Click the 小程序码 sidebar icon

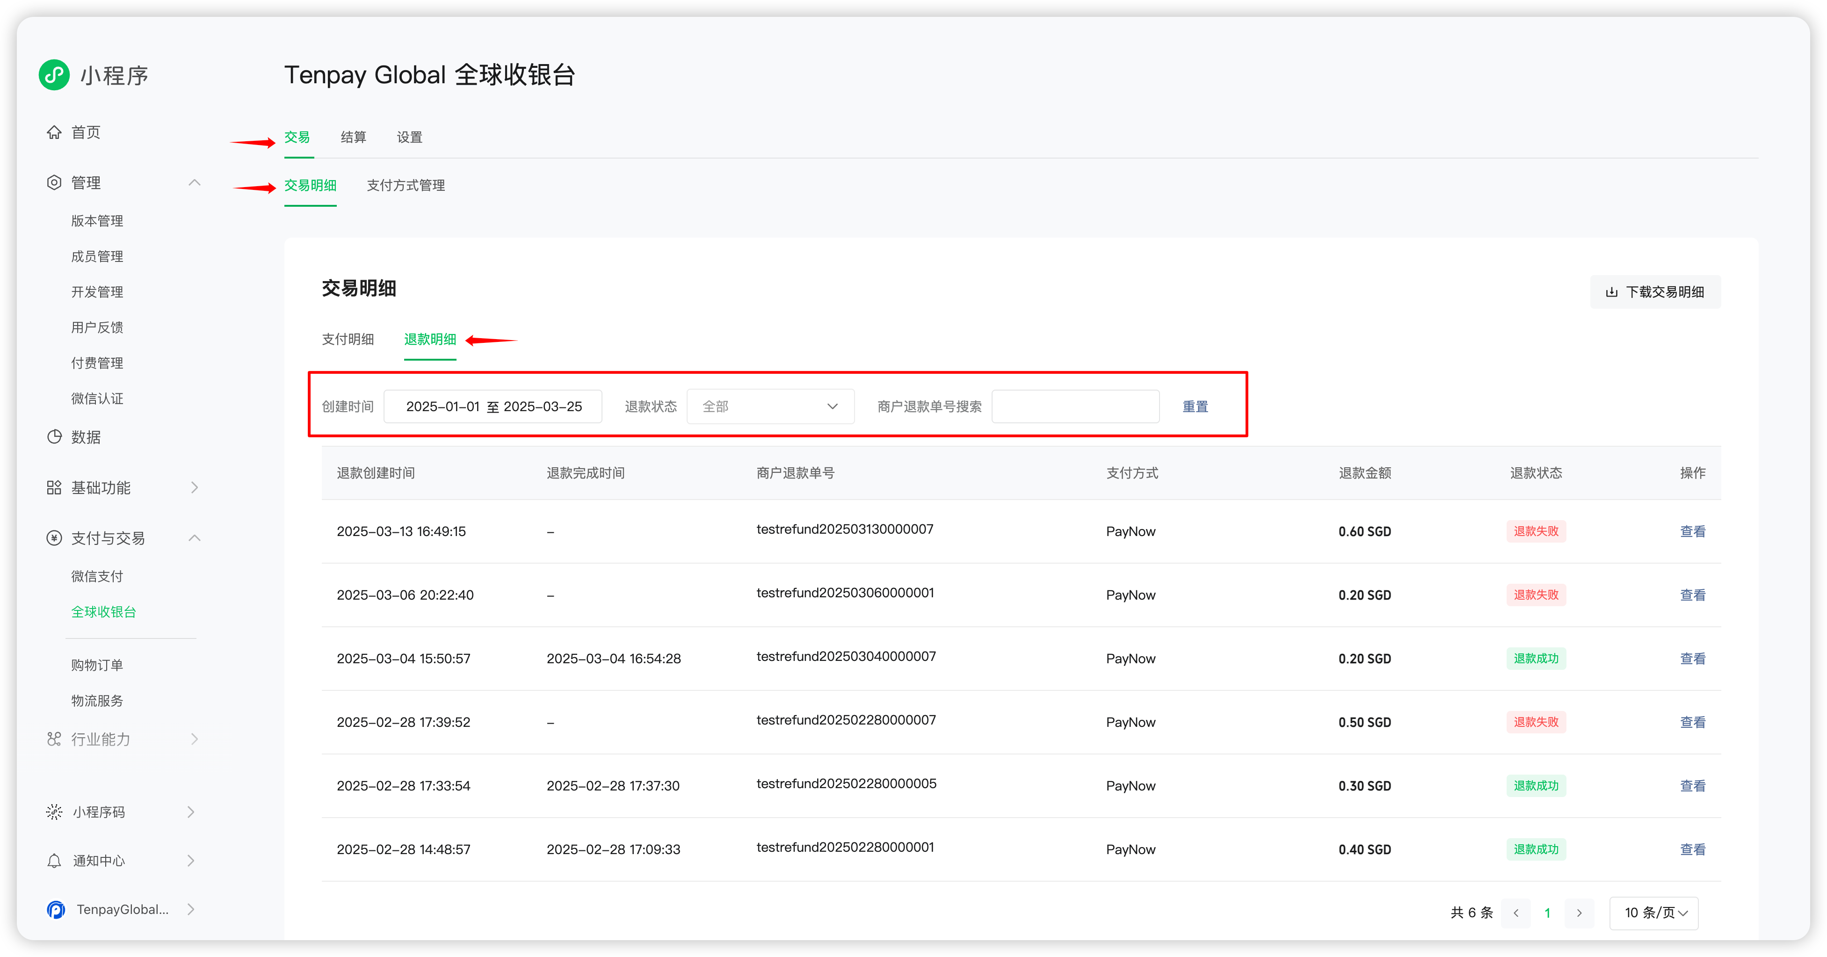click(54, 812)
